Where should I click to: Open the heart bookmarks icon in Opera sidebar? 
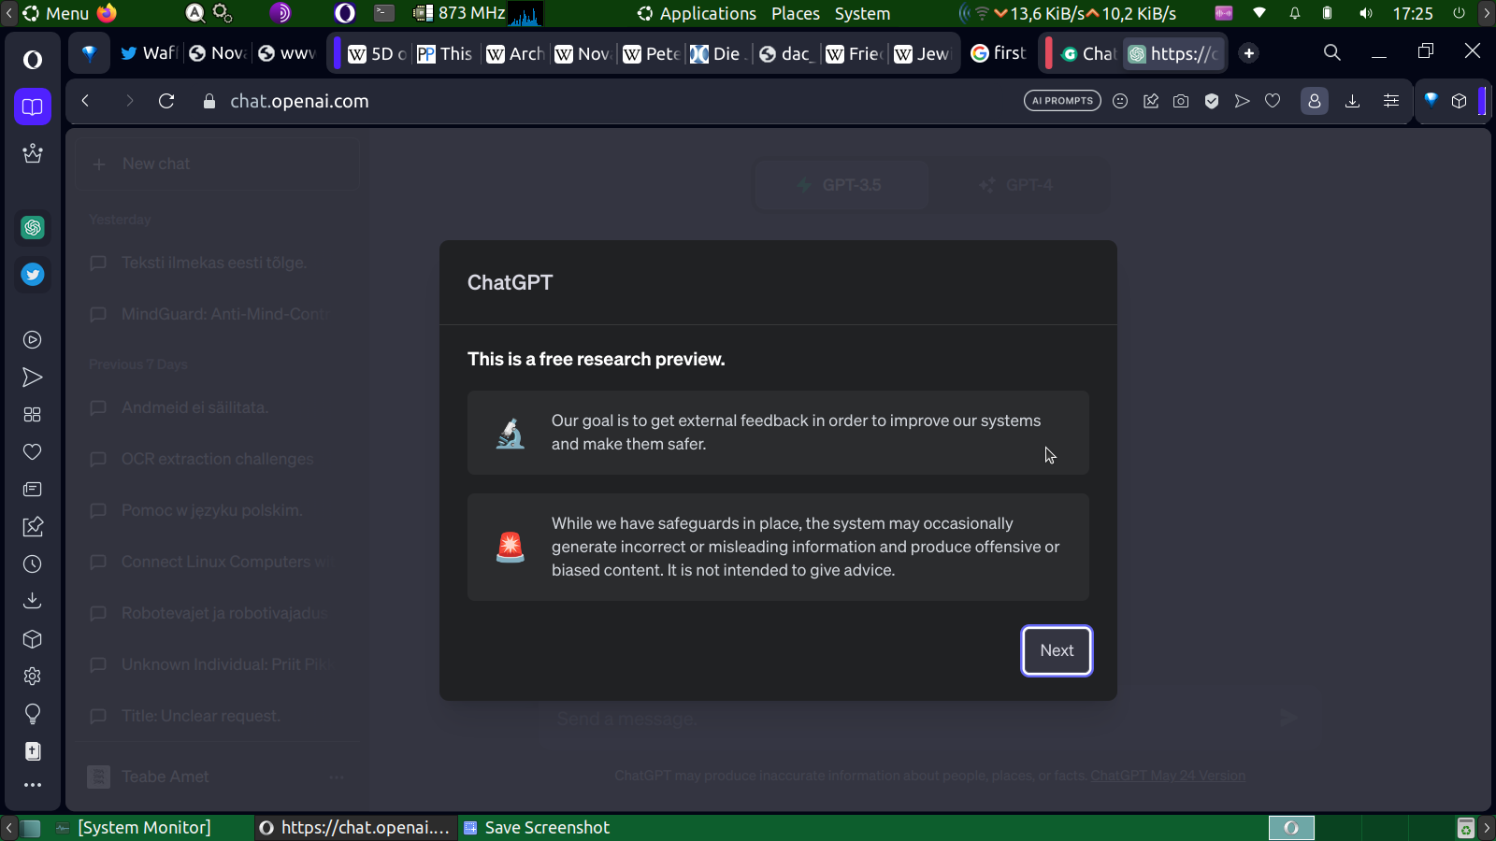(x=33, y=452)
